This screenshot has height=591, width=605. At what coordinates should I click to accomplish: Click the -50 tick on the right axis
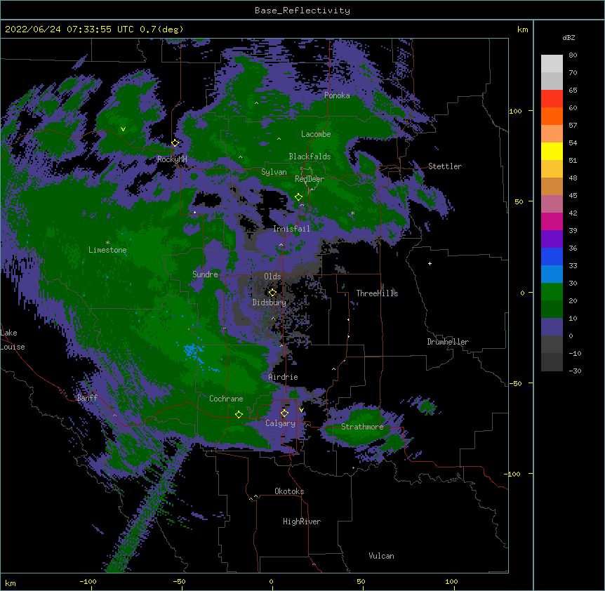coord(515,383)
